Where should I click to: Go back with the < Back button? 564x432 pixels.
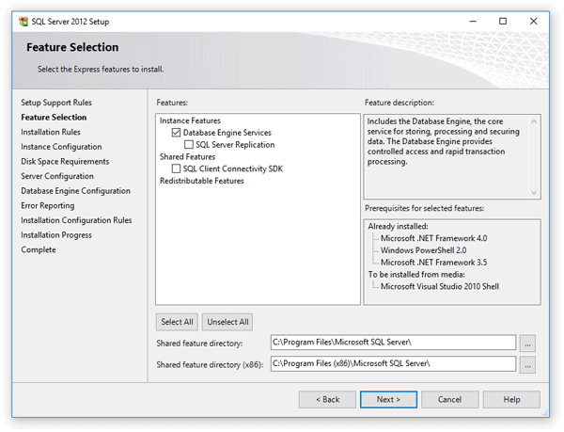pos(327,400)
